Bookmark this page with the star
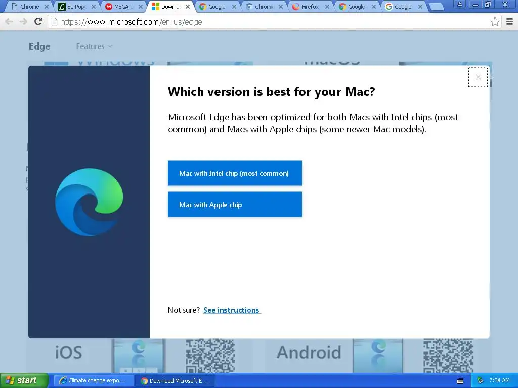This screenshot has height=388, width=518. 495,22
